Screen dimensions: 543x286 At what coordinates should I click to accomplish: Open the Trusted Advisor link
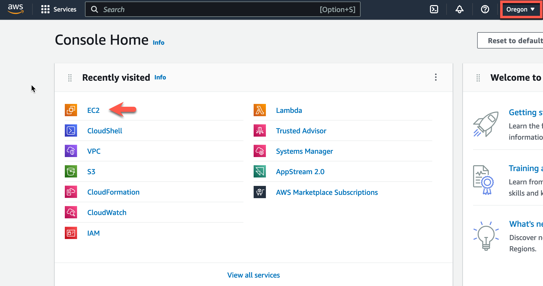click(301, 131)
